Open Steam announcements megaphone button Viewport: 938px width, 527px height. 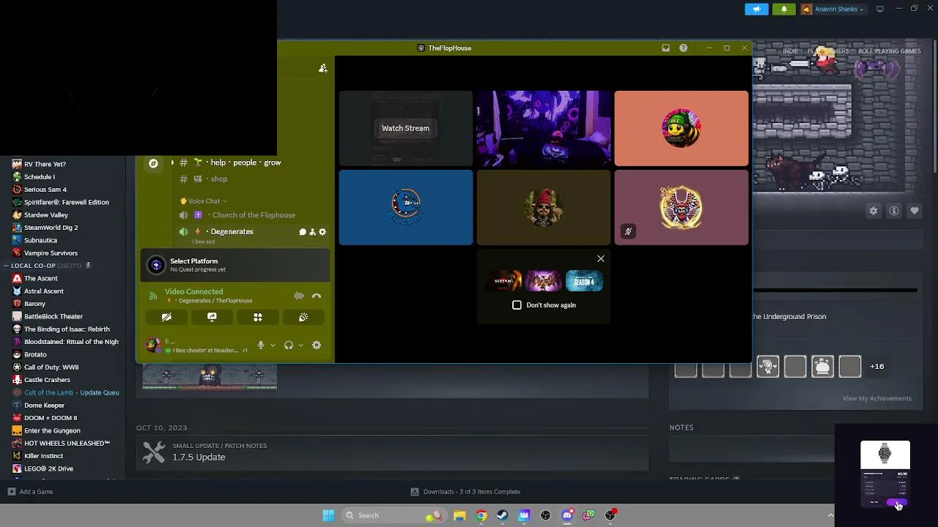pyautogui.click(x=757, y=9)
